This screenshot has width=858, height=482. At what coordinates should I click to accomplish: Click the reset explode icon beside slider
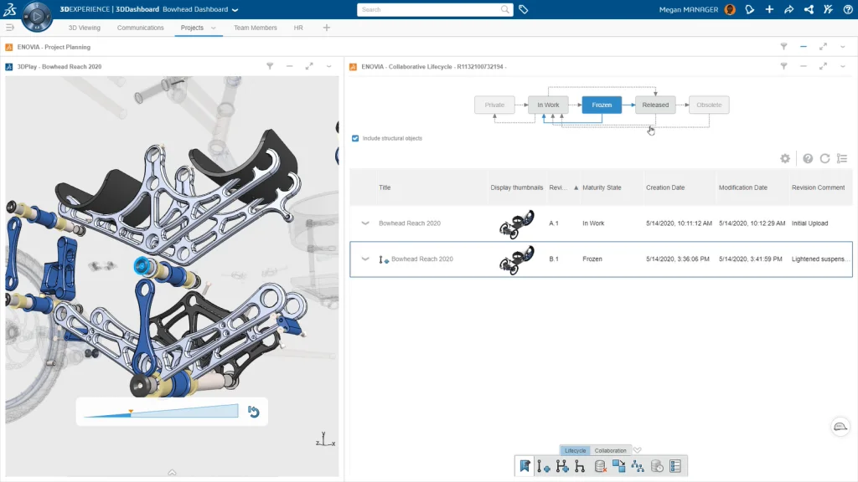click(x=253, y=412)
